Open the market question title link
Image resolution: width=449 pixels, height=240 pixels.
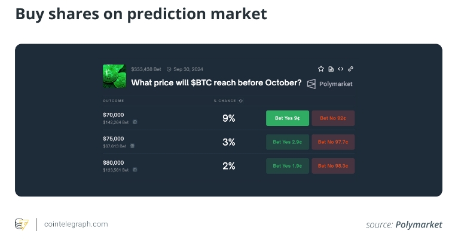(x=216, y=82)
